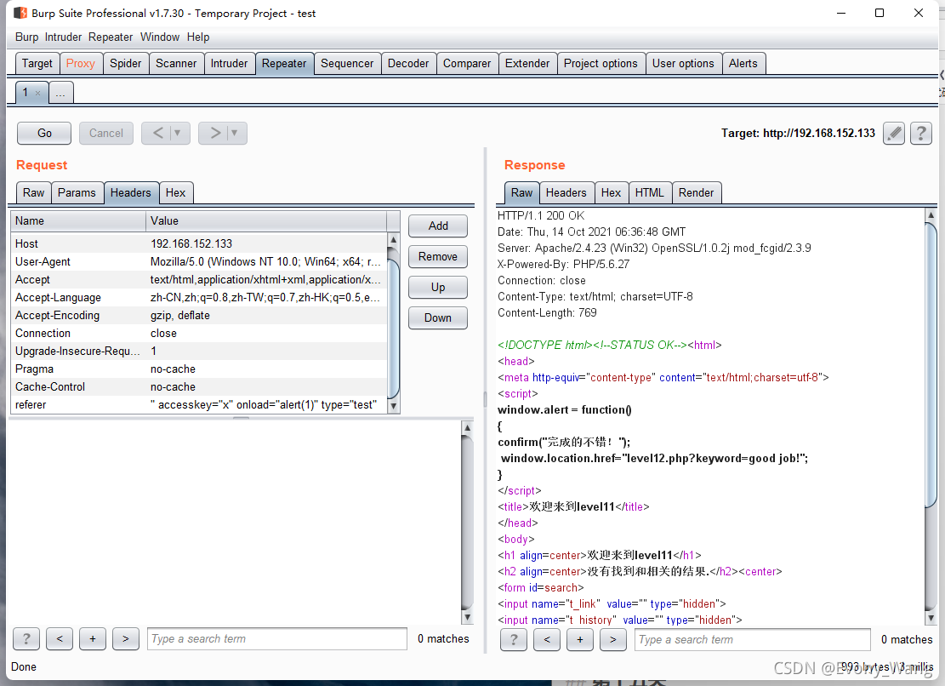Remove the selected header
This screenshot has width=945, height=686.
(438, 257)
